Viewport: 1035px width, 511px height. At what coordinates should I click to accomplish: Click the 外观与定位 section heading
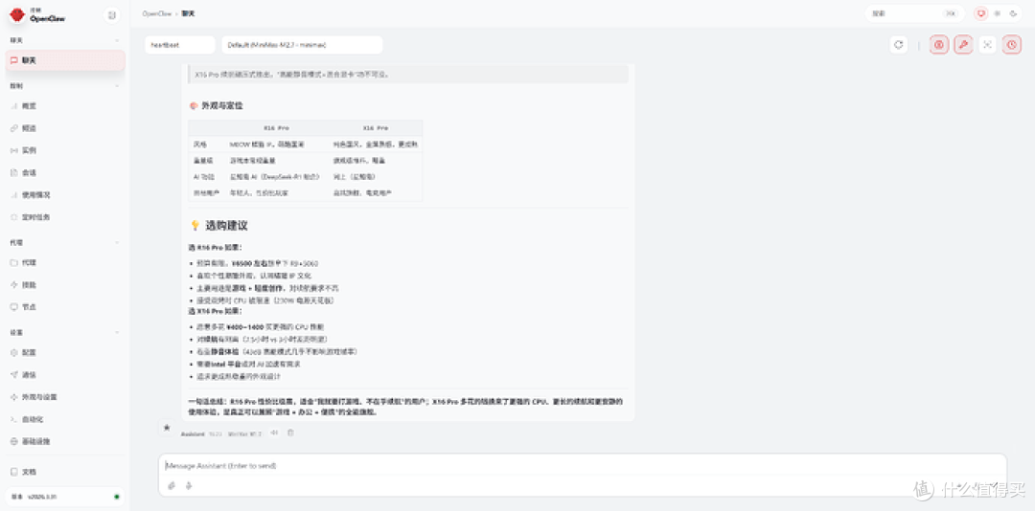[x=223, y=105]
